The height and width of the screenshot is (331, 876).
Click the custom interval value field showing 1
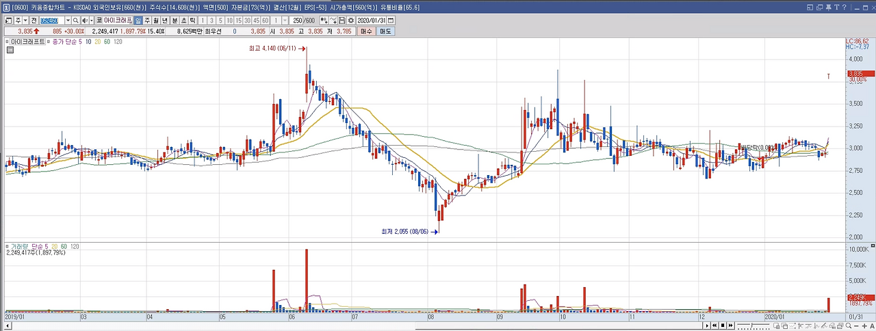275,21
